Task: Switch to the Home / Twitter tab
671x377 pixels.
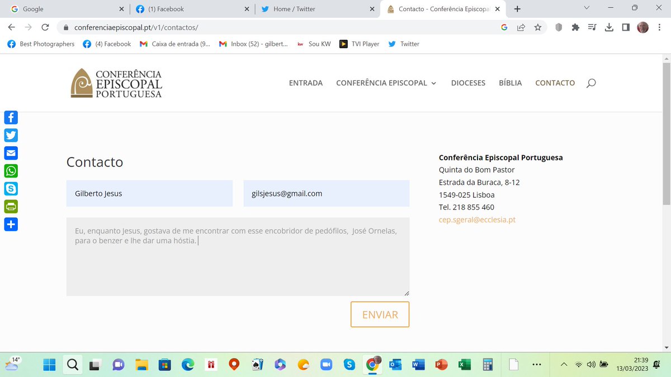Action: 313,9
